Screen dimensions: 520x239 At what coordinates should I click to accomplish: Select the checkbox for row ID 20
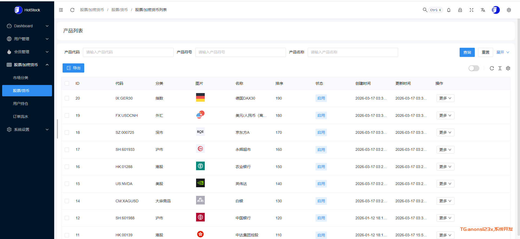tap(67, 98)
